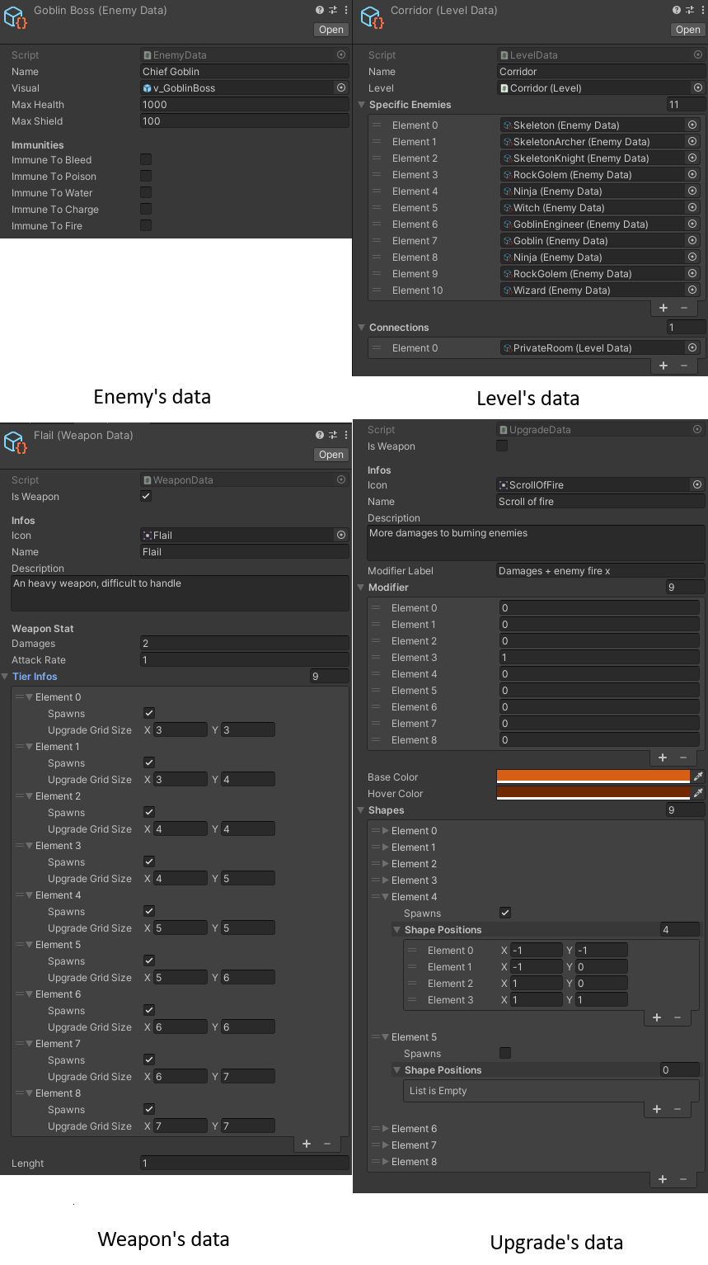Add a position to Element 4 Shape Positions
The image size is (708, 1265).
[657, 1017]
